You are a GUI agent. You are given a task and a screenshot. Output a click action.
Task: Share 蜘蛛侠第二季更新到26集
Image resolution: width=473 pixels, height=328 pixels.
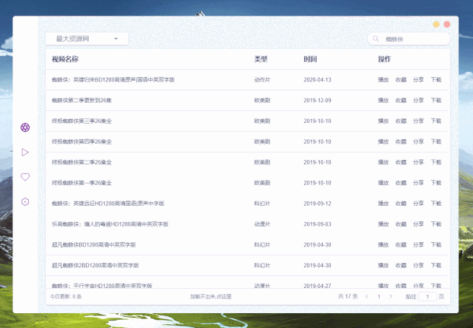pyautogui.click(x=418, y=100)
